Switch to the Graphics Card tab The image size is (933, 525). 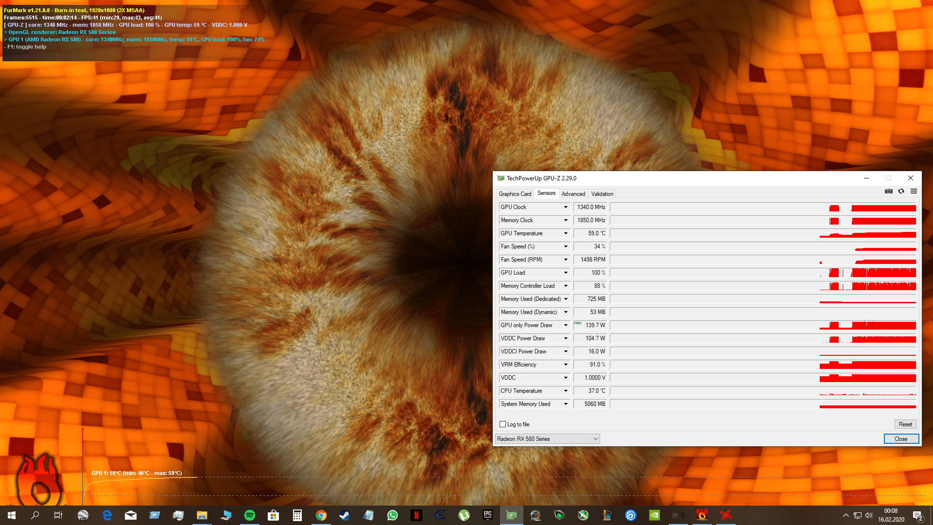point(515,194)
